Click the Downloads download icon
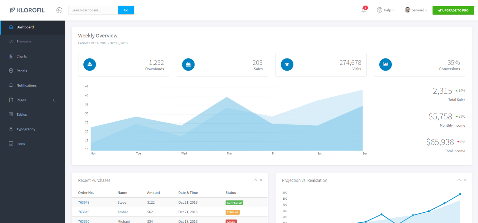Image resolution: width=478 pixels, height=223 pixels. tap(90, 64)
